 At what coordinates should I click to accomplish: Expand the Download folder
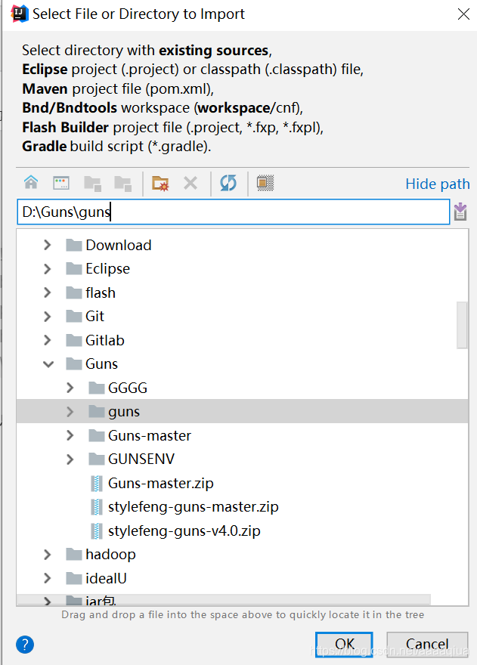[x=48, y=245]
